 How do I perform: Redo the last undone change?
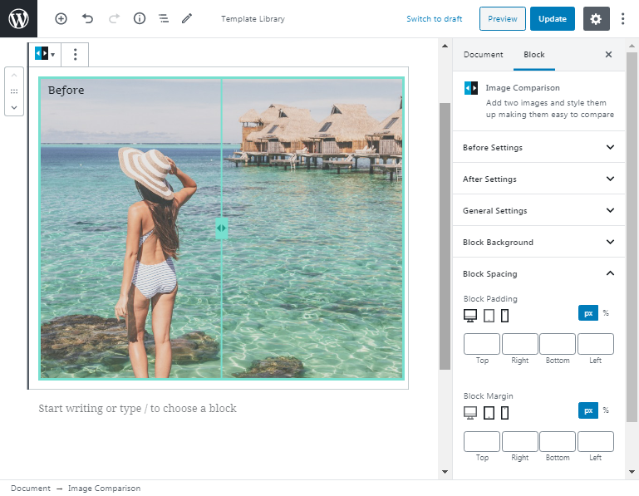[114, 18]
